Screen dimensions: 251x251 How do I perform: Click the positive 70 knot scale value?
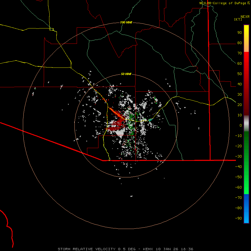(x=240, y=53)
